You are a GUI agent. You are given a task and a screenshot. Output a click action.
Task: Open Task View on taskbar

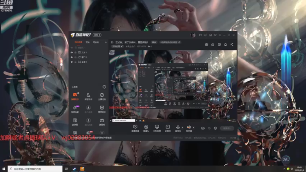click(x=66, y=169)
